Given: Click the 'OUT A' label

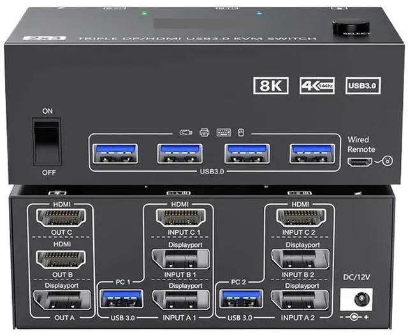Looking at the screenshot, I should pos(64,318).
